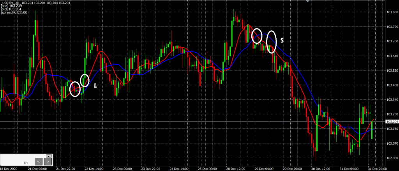
Task: Select the lower-left white ellipse beside the L label
Action: coord(75,89)
